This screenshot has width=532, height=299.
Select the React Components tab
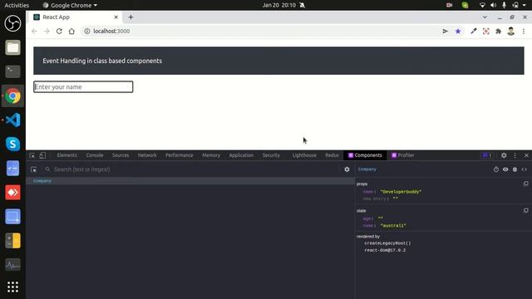pos(365,155)
